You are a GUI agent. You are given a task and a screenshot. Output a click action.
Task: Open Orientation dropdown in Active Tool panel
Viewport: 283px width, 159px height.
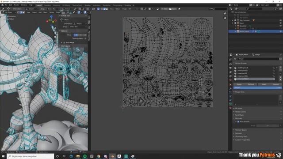click(x=80, y=24)
